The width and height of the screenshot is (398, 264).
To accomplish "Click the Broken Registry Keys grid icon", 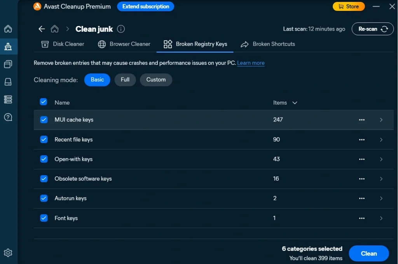I will pos(168,44).
